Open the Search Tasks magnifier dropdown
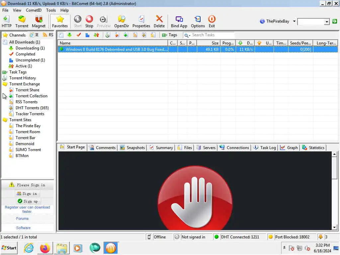The height and width of the screenshot is (255, 340). point(187,35)
